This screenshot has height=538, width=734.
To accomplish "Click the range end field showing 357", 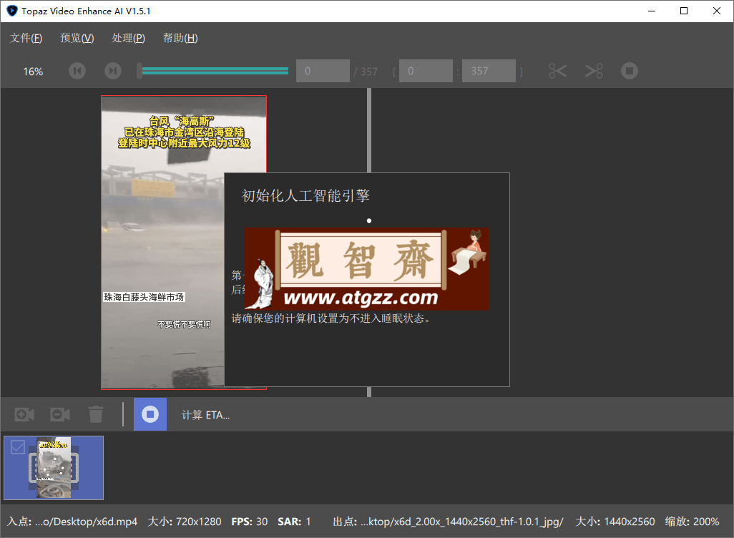I will click(489, 71).
